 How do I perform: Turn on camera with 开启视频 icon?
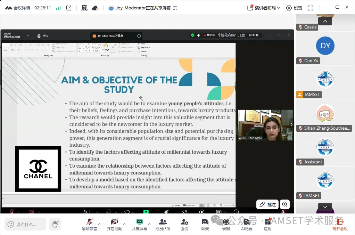(114, 224)
